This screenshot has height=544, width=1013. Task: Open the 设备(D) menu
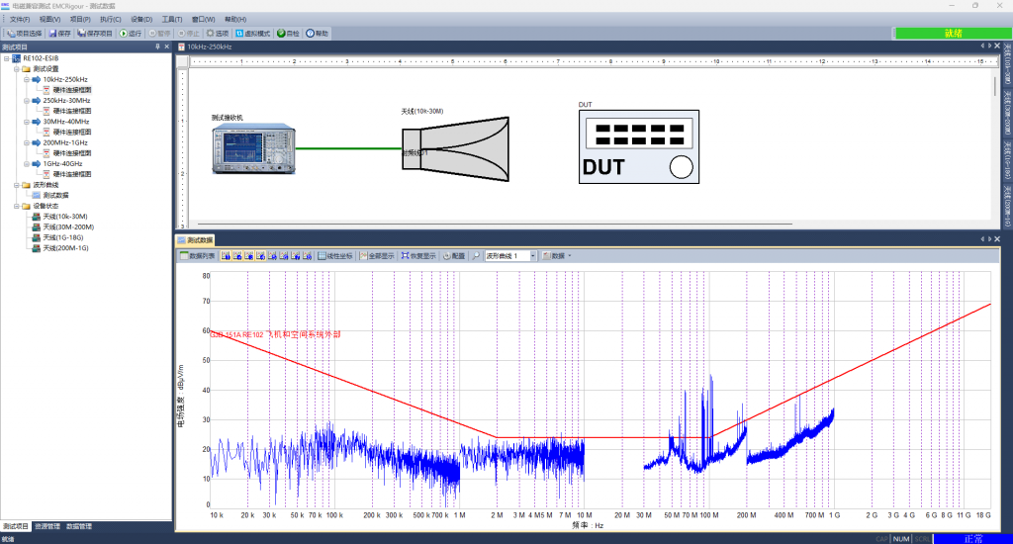pos(141,19)
